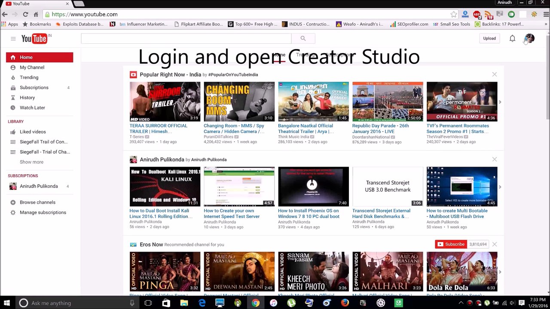This screenshot has width=550, height=309.
Task: Subscribe to Eros Now channel
Action: [451, 244]
